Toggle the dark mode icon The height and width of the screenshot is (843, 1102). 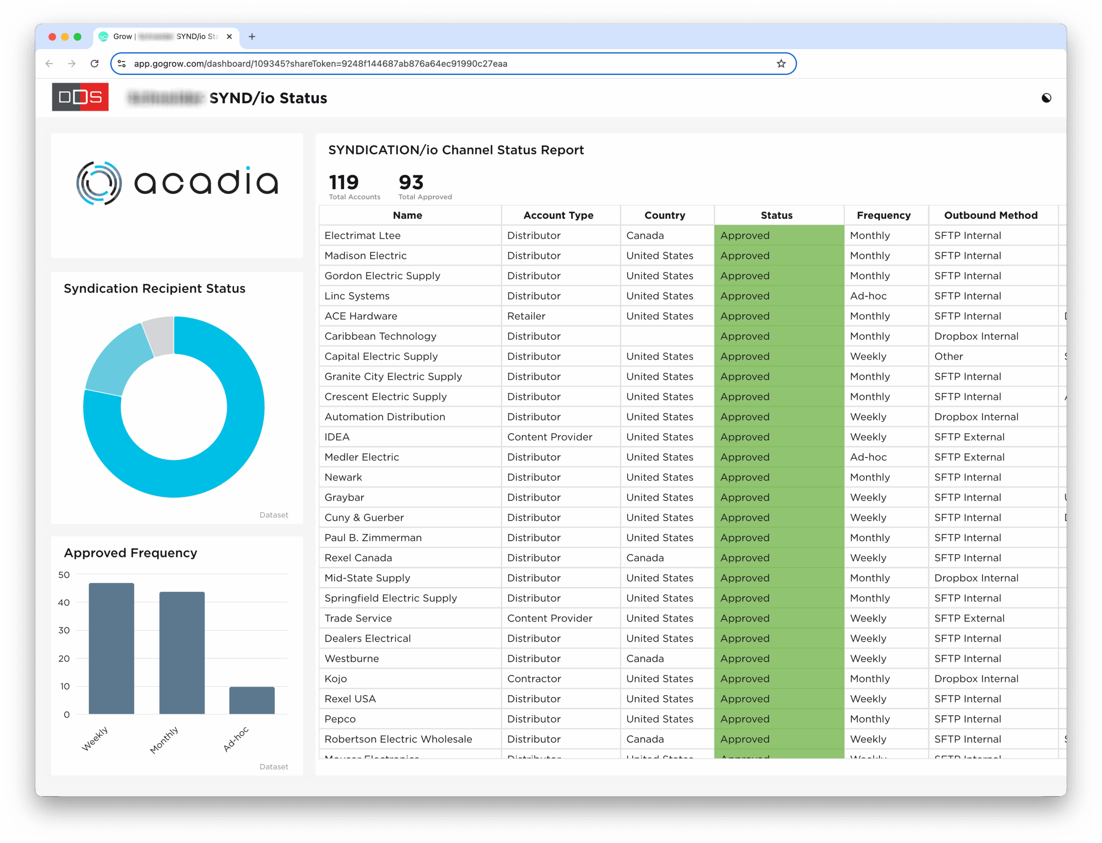click(x=1046, y=98)
